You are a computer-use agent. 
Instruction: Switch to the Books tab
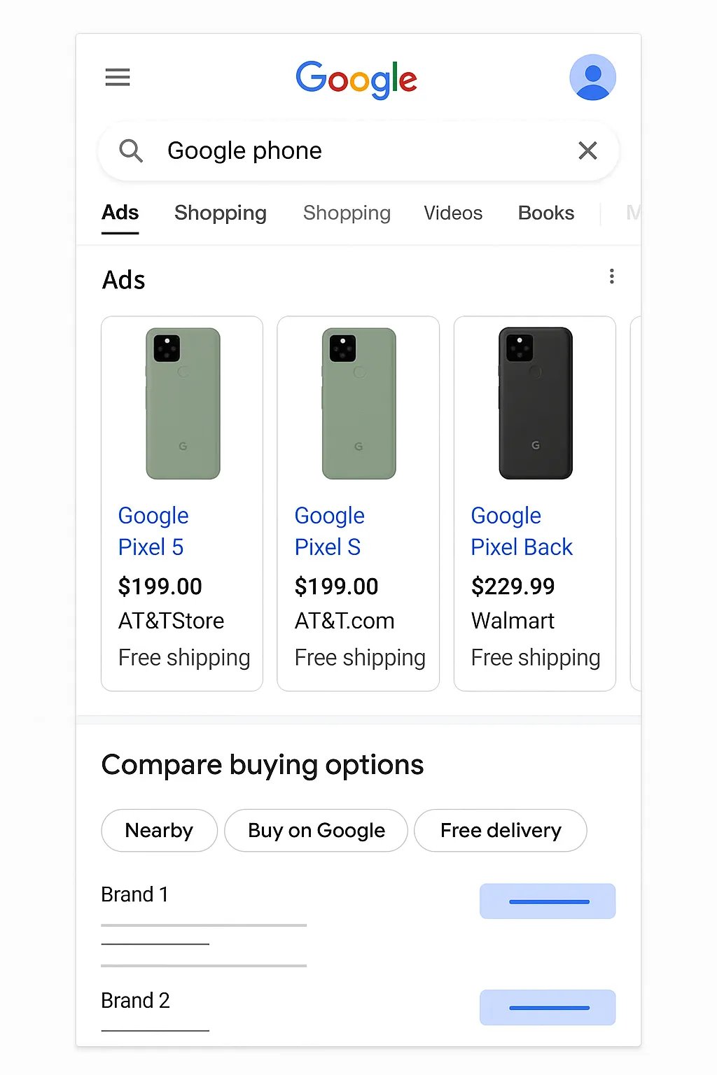[x=546, y=213]
